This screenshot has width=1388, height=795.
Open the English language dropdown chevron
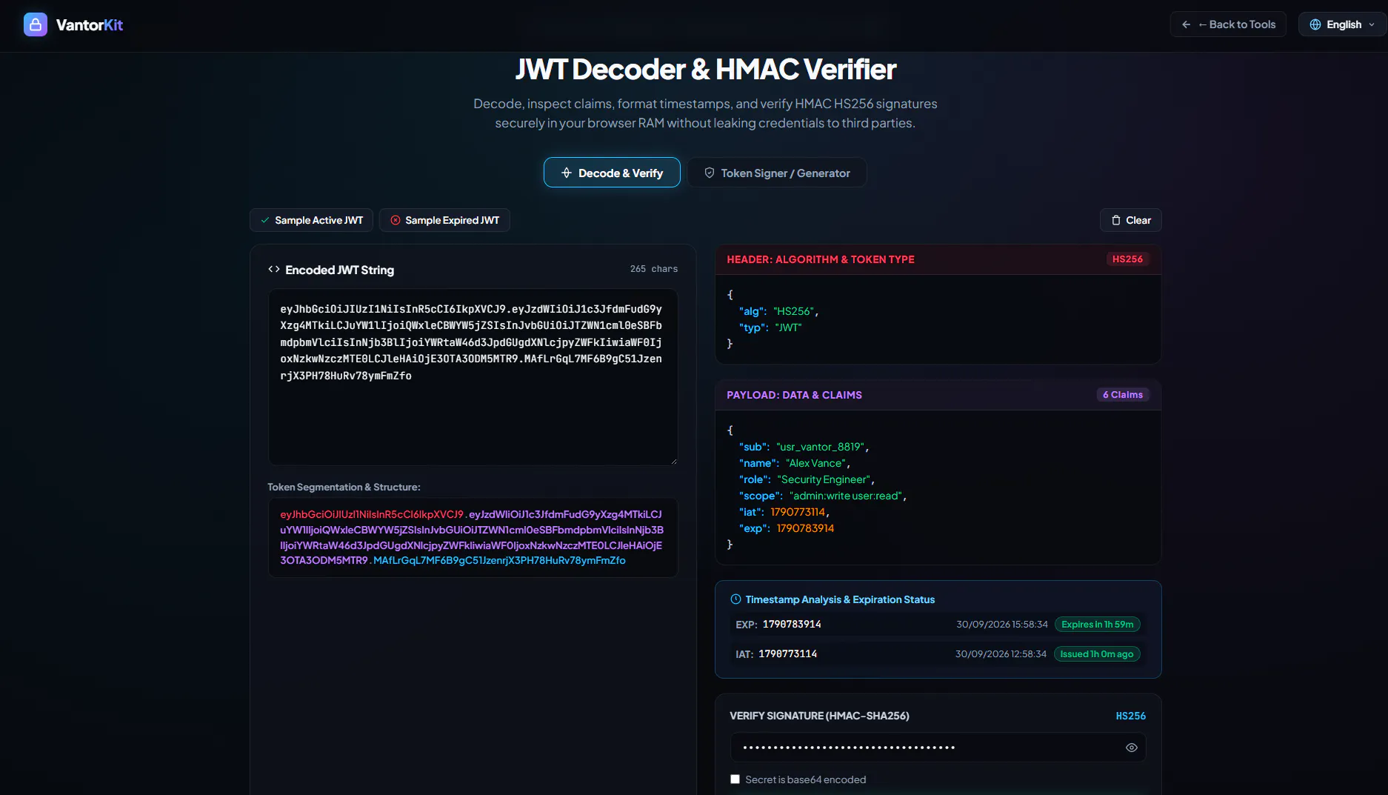click(x=1372, y=24)
